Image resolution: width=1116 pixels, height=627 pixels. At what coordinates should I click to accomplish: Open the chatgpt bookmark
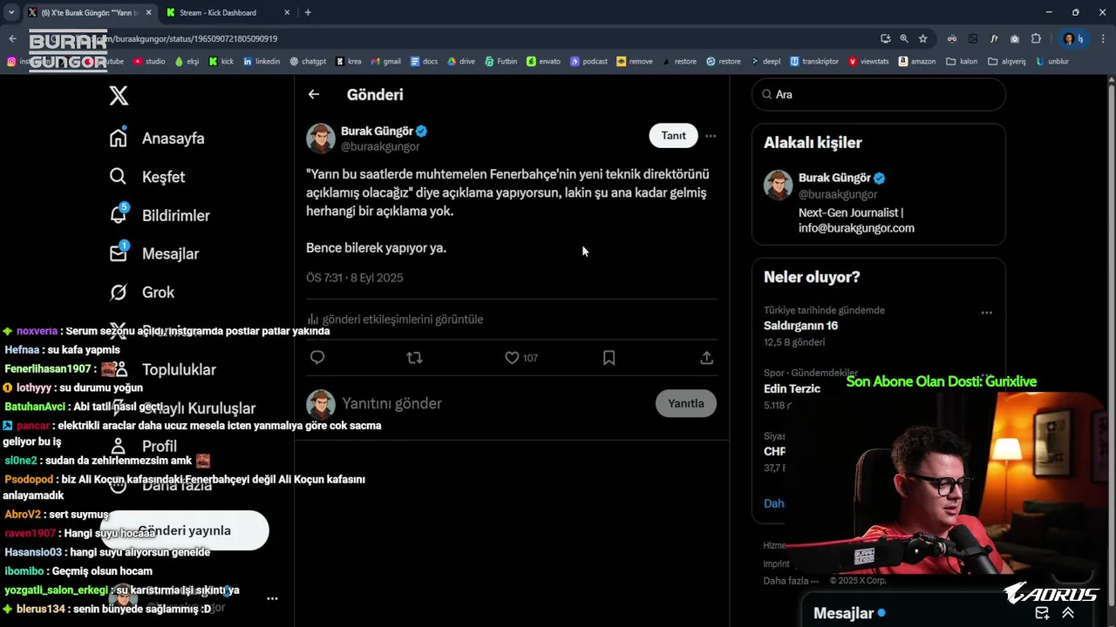click(308, 62)
